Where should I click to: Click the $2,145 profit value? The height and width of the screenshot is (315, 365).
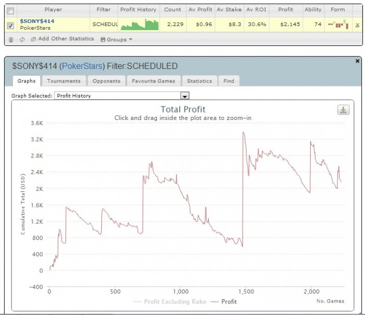tap(290, 24)
